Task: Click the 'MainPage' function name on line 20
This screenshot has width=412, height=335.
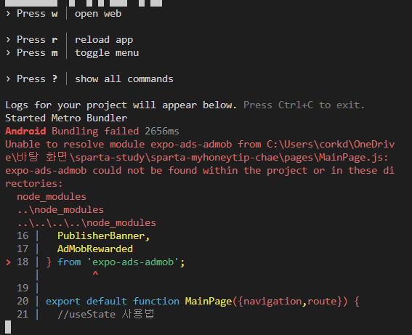Action: 209,301
